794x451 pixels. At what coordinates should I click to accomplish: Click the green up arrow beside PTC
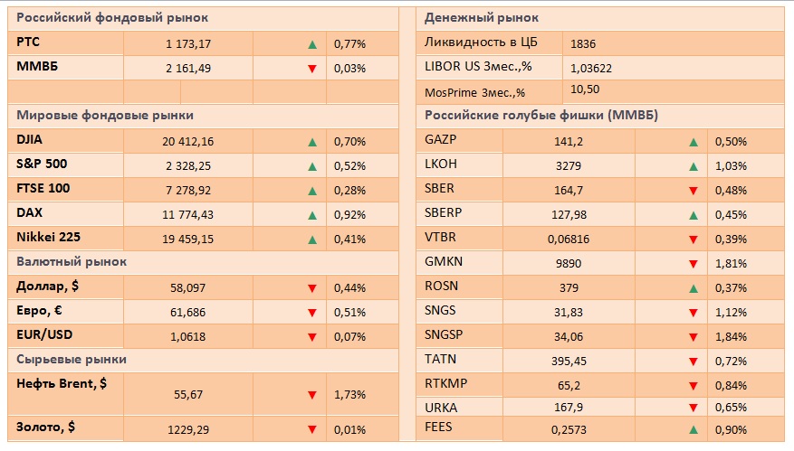click(311, 43)
